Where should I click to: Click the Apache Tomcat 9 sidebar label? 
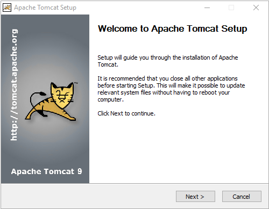pos(46,171)
